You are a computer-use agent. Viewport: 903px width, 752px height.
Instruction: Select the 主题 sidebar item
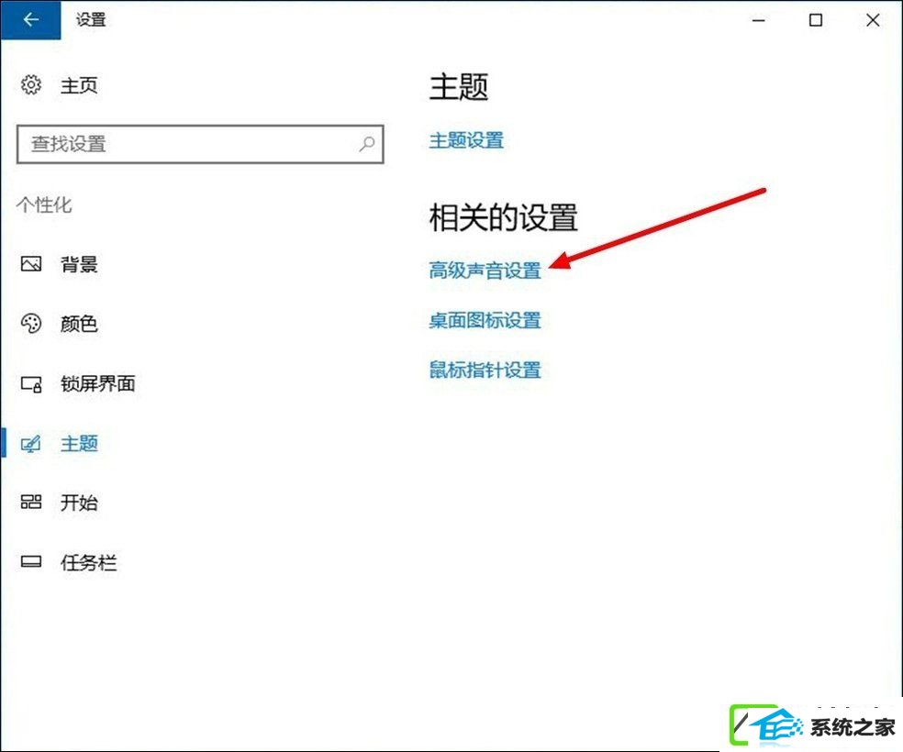(79, 444)
